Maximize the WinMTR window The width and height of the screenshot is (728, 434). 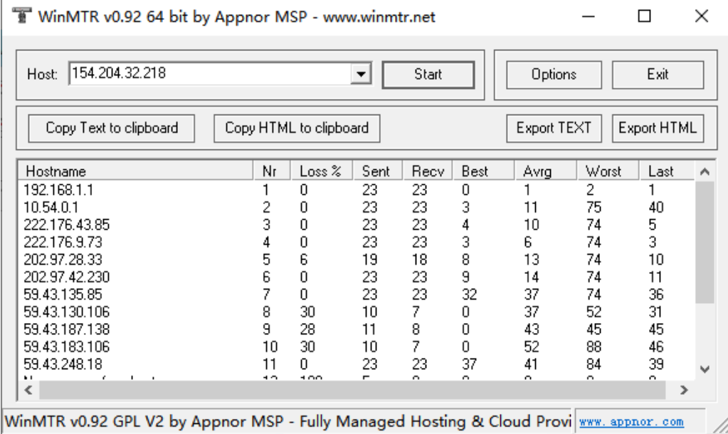click(x=644, y=16)
